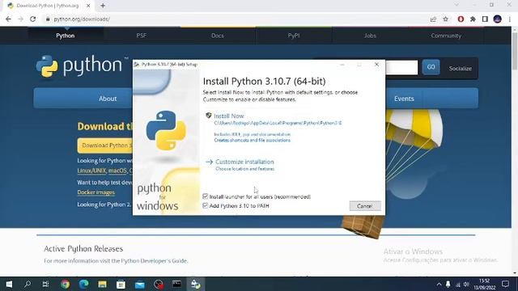Screen dimensions: 518x291
Task: Bookmark this page with star icon
Action: click(x=446, y=19)
